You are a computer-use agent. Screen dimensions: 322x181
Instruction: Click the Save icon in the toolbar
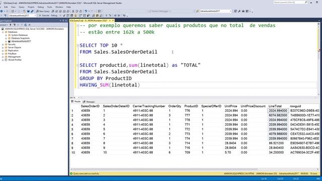click(28, 11)
